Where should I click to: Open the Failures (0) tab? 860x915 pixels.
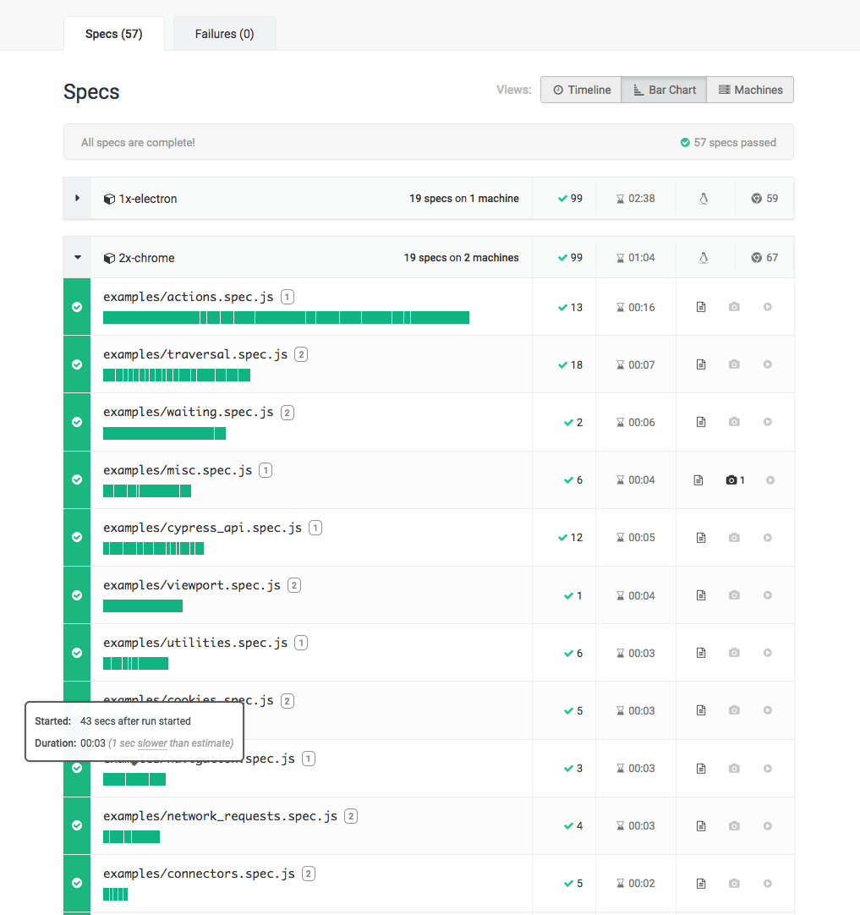point(223,33)
